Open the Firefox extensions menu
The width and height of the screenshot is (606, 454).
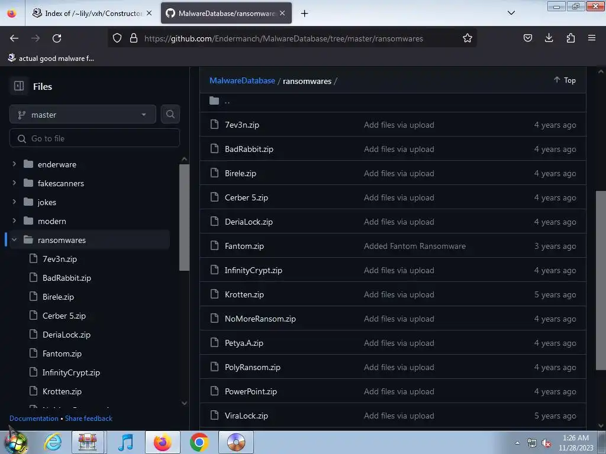coord(570,38)
